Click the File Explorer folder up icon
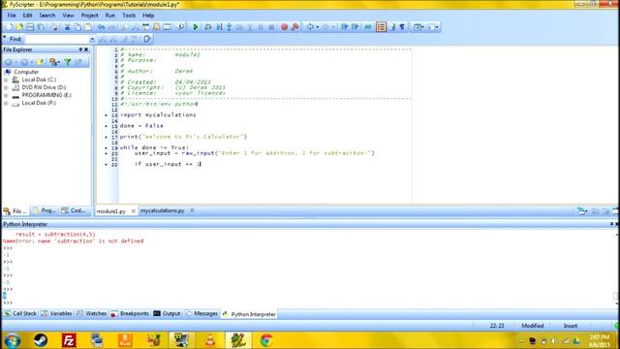The width and height of the screenshot is (620, 349). pyautogui.click(x=40, y=62)
